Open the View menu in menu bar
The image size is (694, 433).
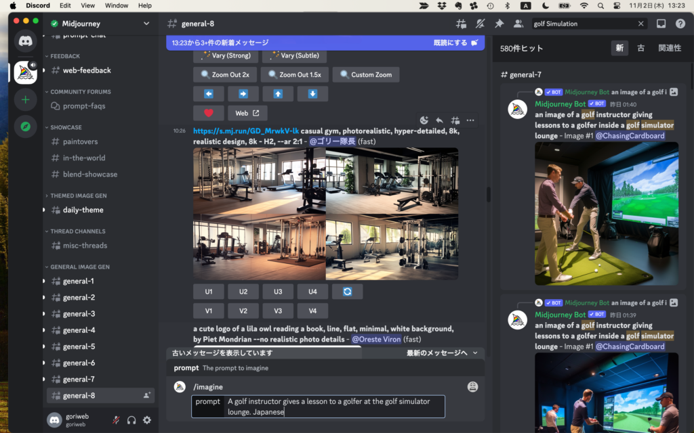tap(87, 5)
